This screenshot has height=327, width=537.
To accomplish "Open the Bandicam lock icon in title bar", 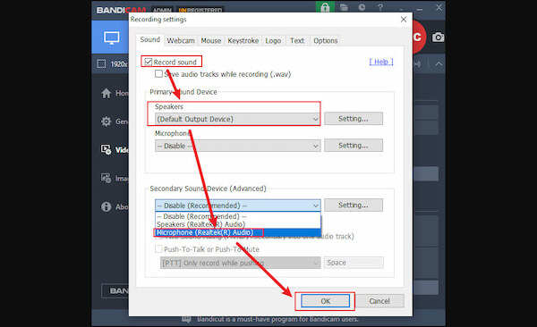I will click(325, 7).
